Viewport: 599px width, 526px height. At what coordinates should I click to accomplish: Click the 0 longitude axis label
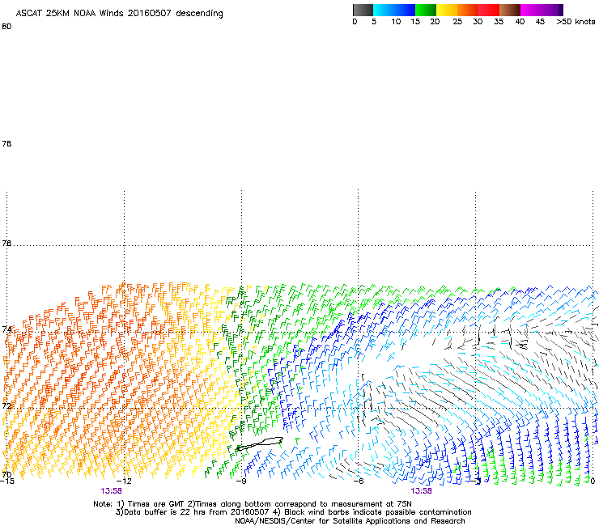[x=593, y=481]
